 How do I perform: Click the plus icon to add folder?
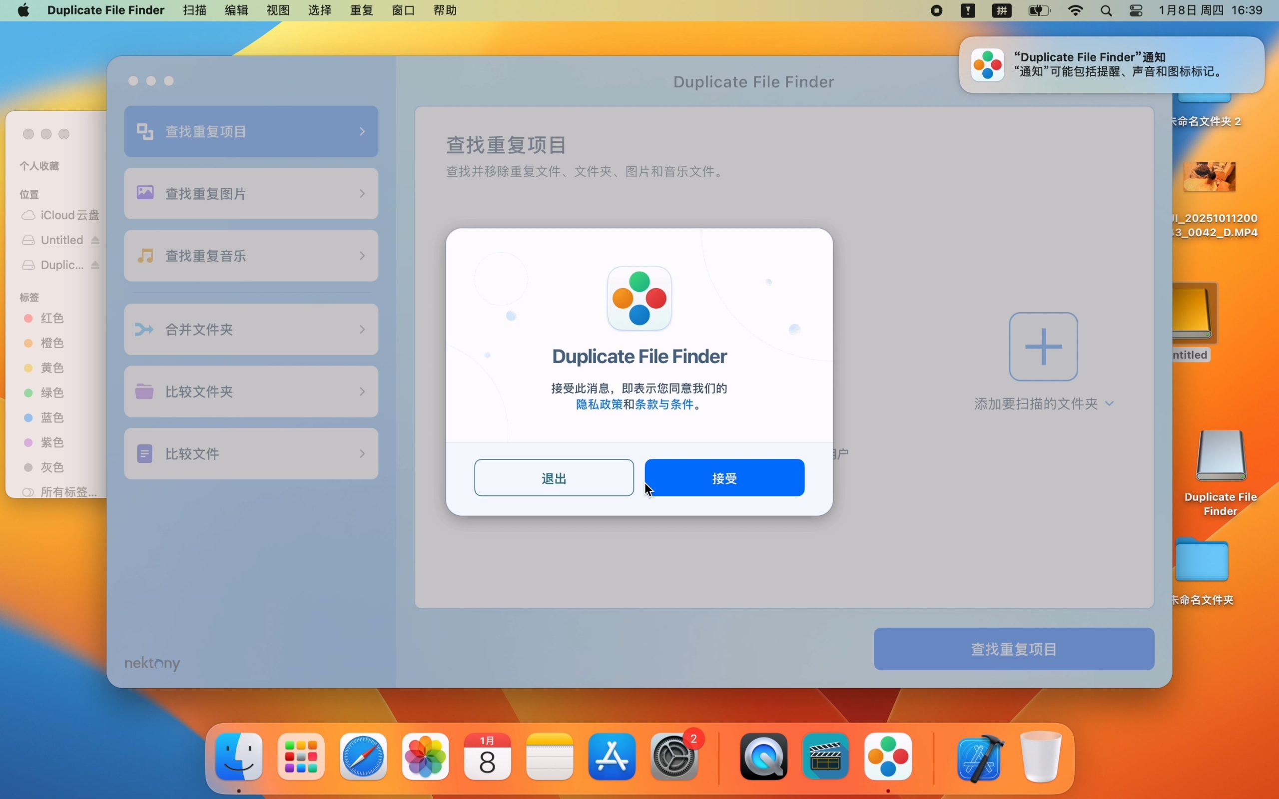click(x=1043, y=347)
